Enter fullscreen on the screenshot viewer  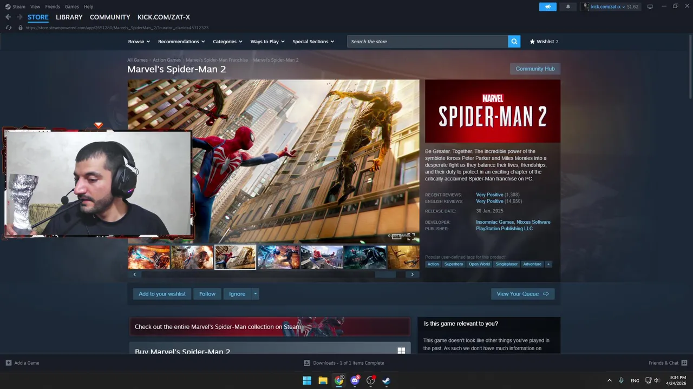point(411,237)
